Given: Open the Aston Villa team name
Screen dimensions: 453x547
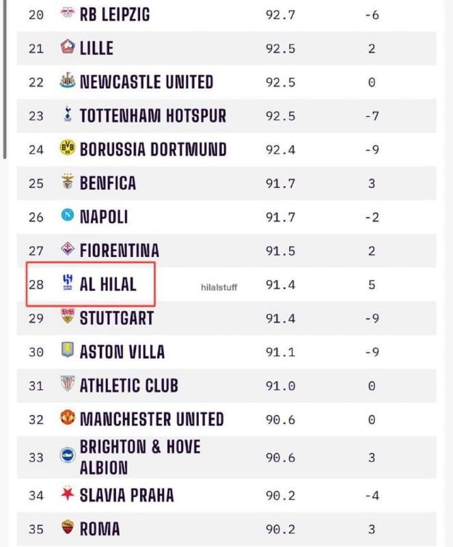Looking at the screenshot, I should (x=122, y=351).
